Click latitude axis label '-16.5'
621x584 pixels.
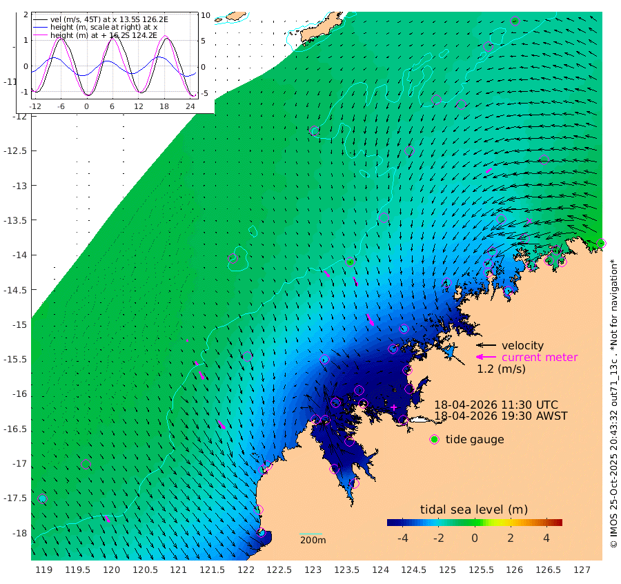pyautogui.click(x=14, y=429)
